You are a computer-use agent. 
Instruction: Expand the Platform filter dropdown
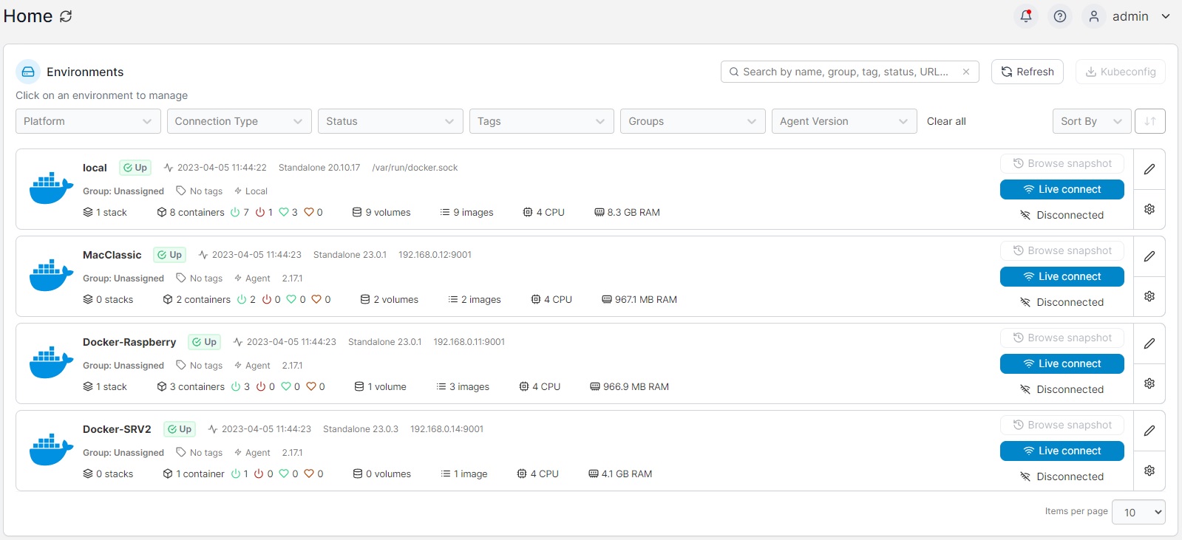tap(88, 121)
